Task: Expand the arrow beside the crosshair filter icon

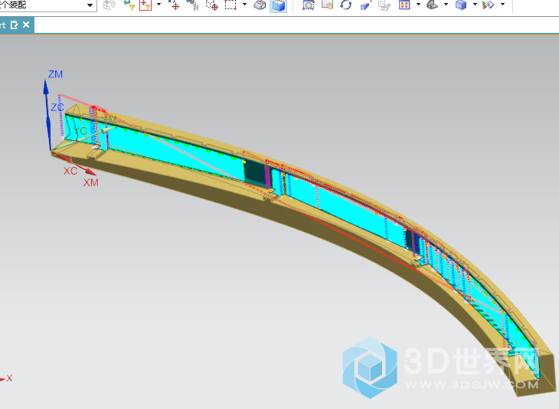Action: (x=159, y=5)
